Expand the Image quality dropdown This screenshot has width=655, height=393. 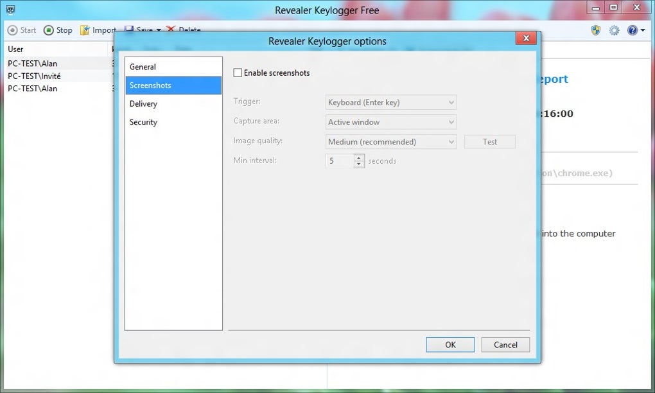point(391,141)
